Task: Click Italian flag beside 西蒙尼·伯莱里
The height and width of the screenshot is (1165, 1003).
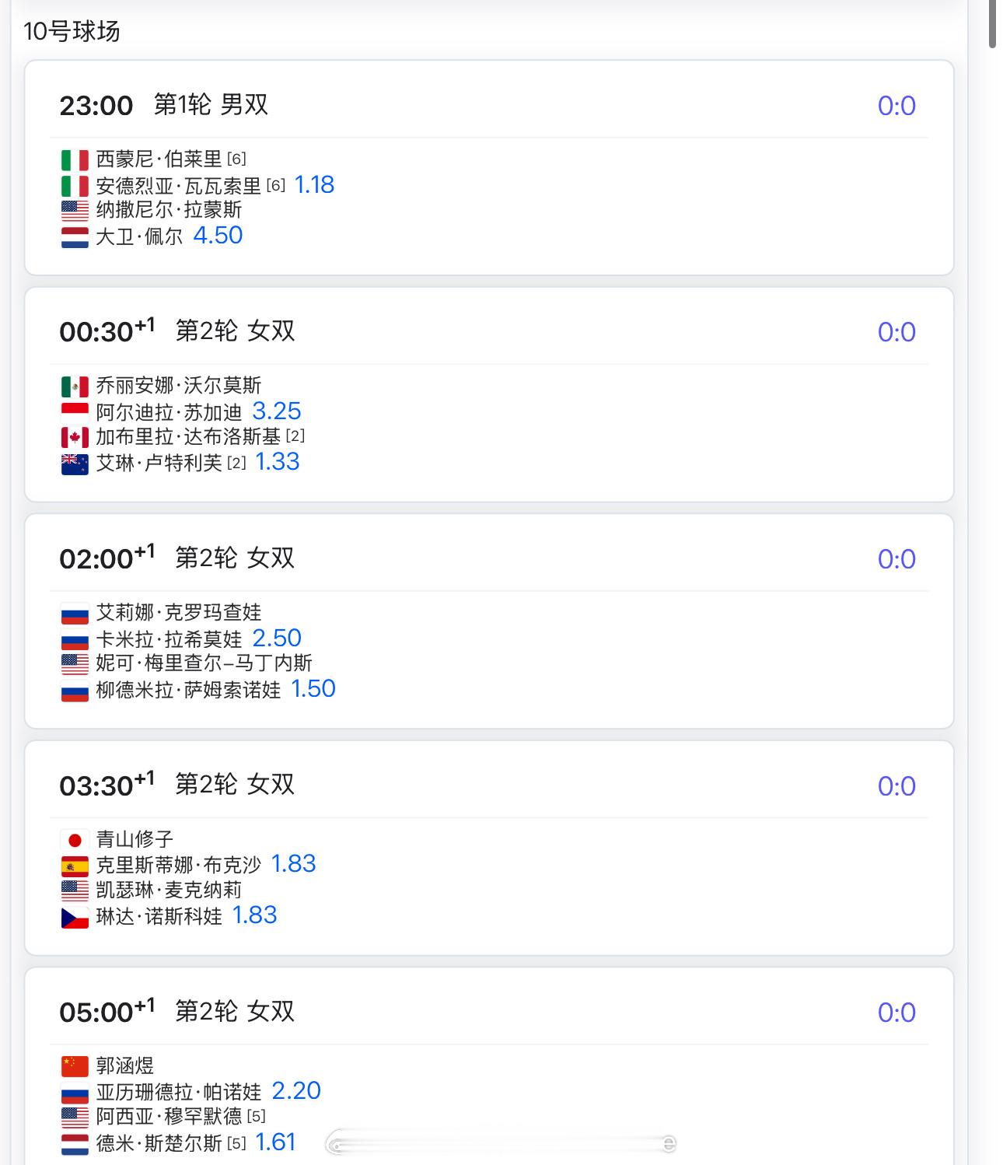Action: pos(75,160)
